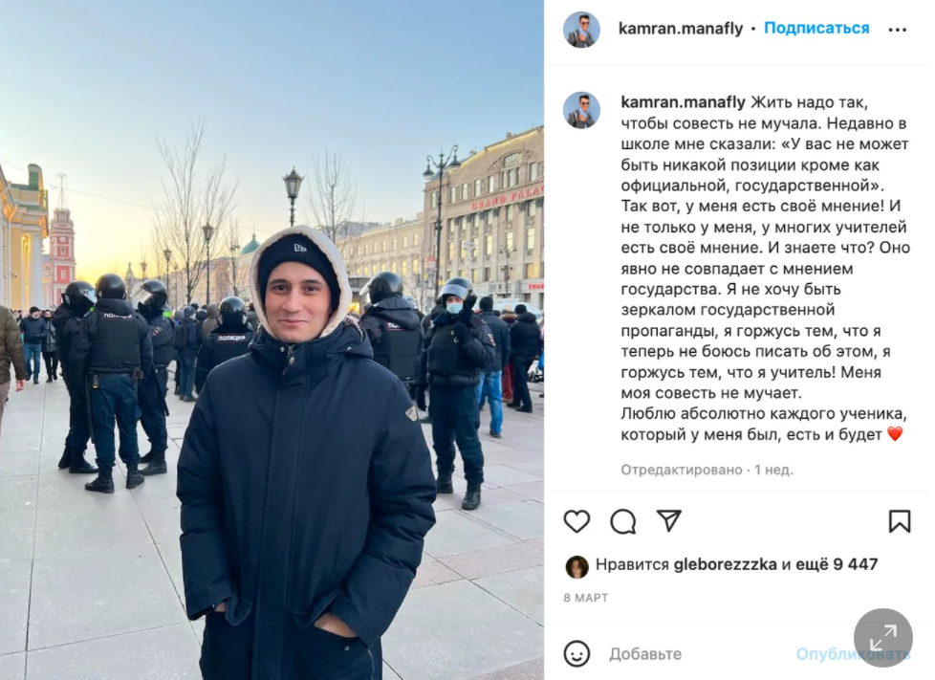
Task: Save the post with the bookmark icon
Action: (x=900, y=520)
